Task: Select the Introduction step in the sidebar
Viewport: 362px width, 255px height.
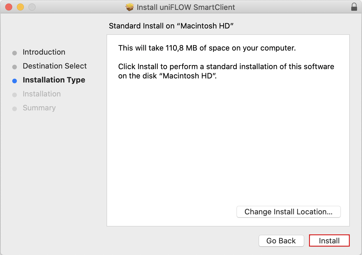Action: pyautogui.click(x=44, y=52)
